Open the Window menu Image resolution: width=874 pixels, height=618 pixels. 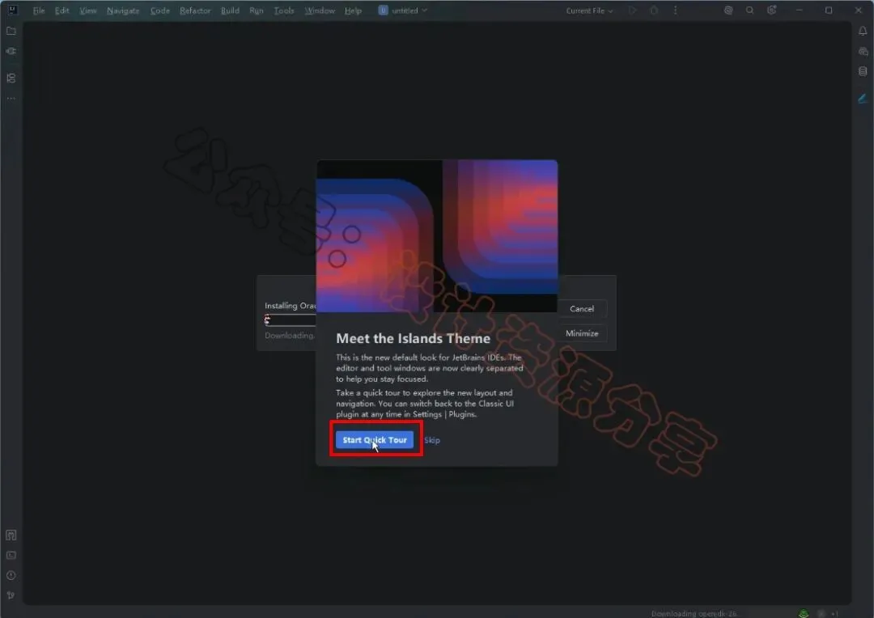pos(320,11)
